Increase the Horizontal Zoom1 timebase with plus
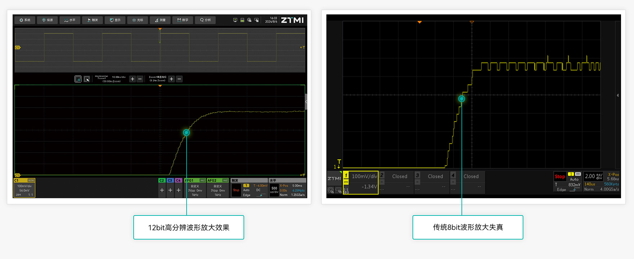634x259 pixels. coord(133,79)
